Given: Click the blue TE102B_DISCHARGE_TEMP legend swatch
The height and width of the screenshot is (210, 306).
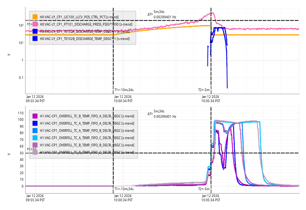Looking at the screenshot, I should (x=35, y=38).
